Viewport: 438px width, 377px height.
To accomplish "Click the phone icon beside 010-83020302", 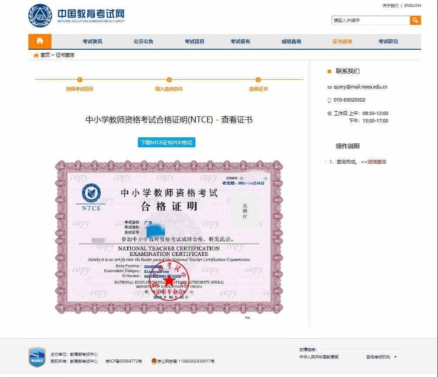I will (x=329, y=100).
